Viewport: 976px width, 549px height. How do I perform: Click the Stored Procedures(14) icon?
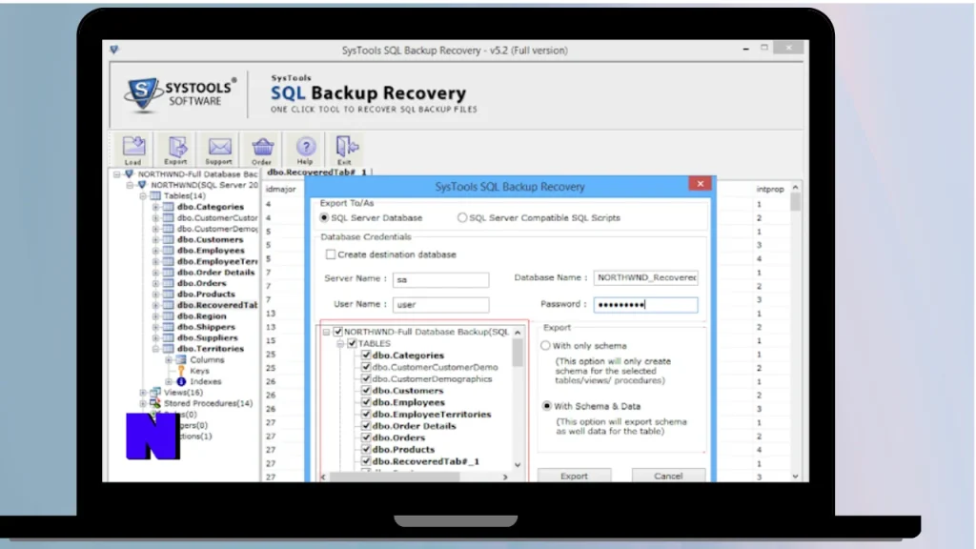155,403
